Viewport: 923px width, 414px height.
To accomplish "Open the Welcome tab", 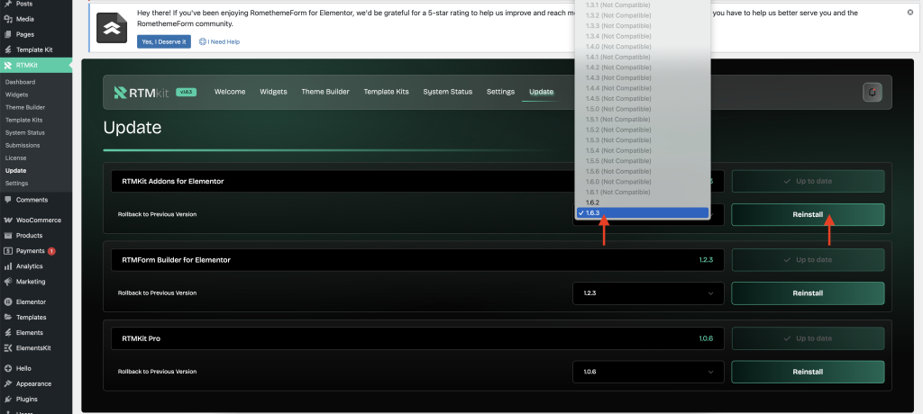I will point(230,92).
